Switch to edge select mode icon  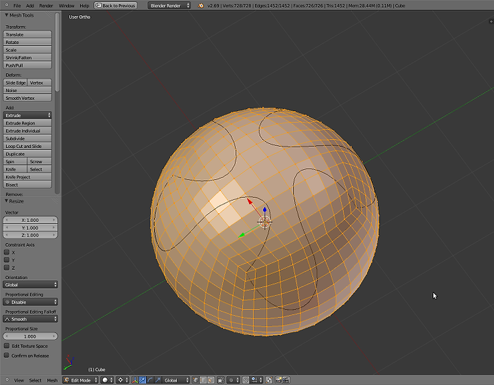pyautogui.click(x=203, y=380)
